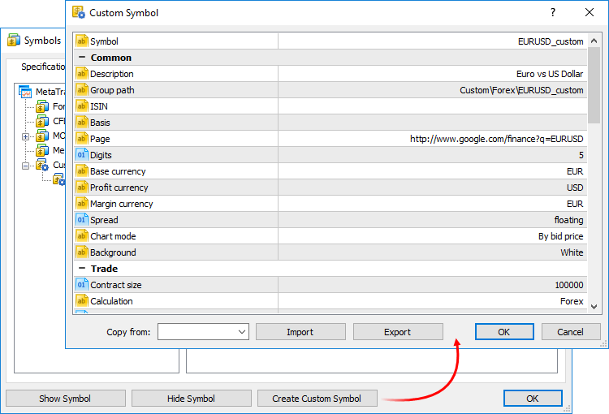The image size is (609, 414).
Task: Click the Custom Symbol dialog title icon
Action: coord(79,12)
